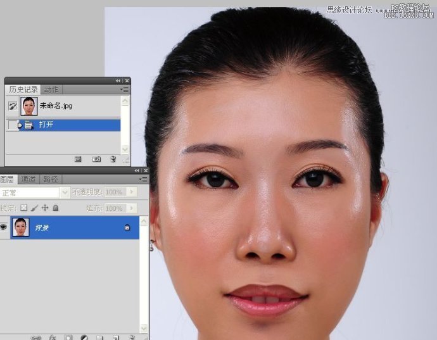The width and height of the screenshot is (437, 340).
Task: Click the lock transparent pixels icon
Action: pos(24,208)
